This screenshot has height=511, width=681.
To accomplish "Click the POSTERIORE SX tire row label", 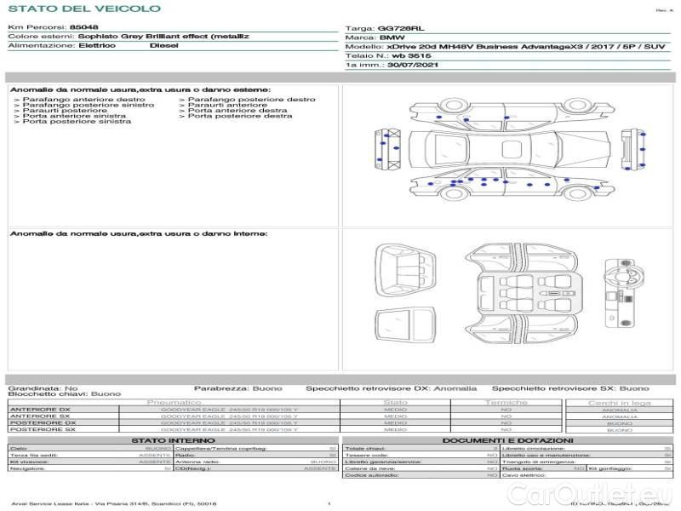I will pyautogui.click(x=43, y=430).
